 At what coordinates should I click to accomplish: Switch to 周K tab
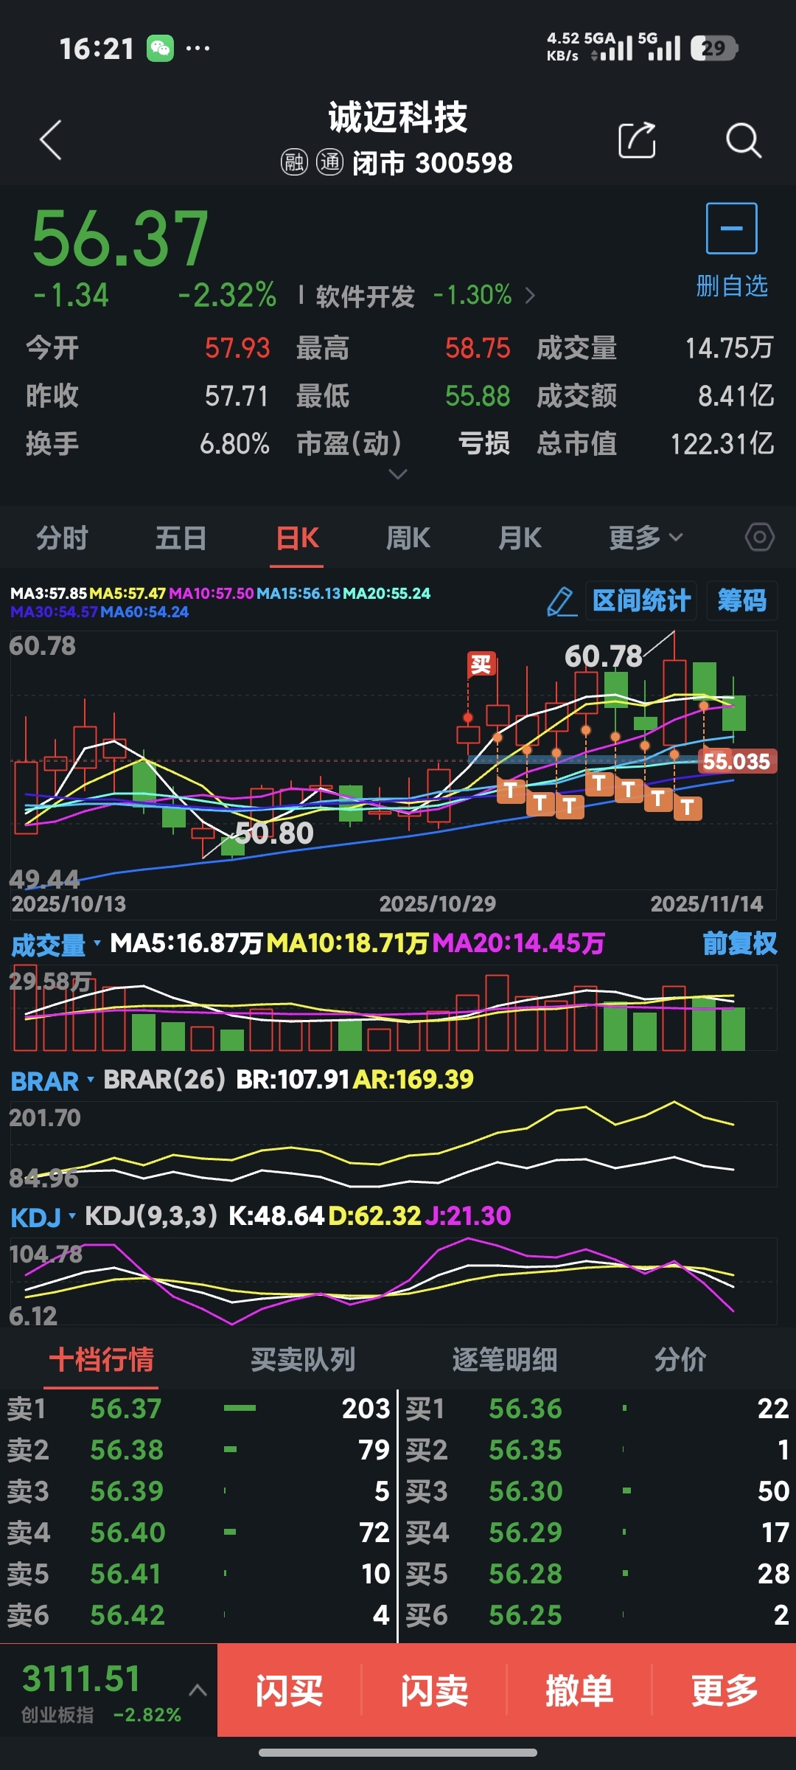click(x=408, y=538)
